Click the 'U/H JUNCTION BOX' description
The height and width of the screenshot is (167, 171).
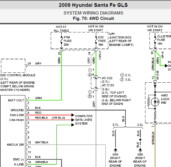click(x=121, y=39)
